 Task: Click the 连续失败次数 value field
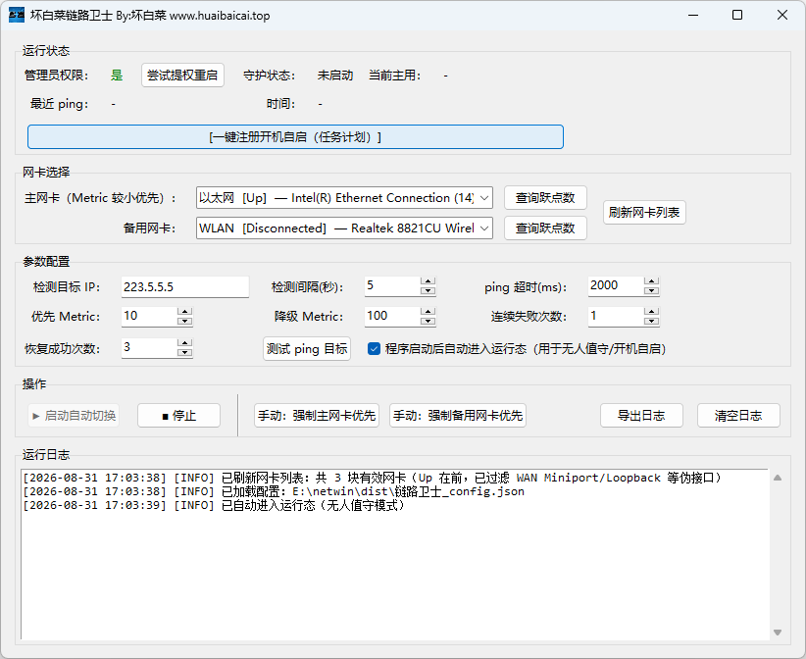[616, 316]
